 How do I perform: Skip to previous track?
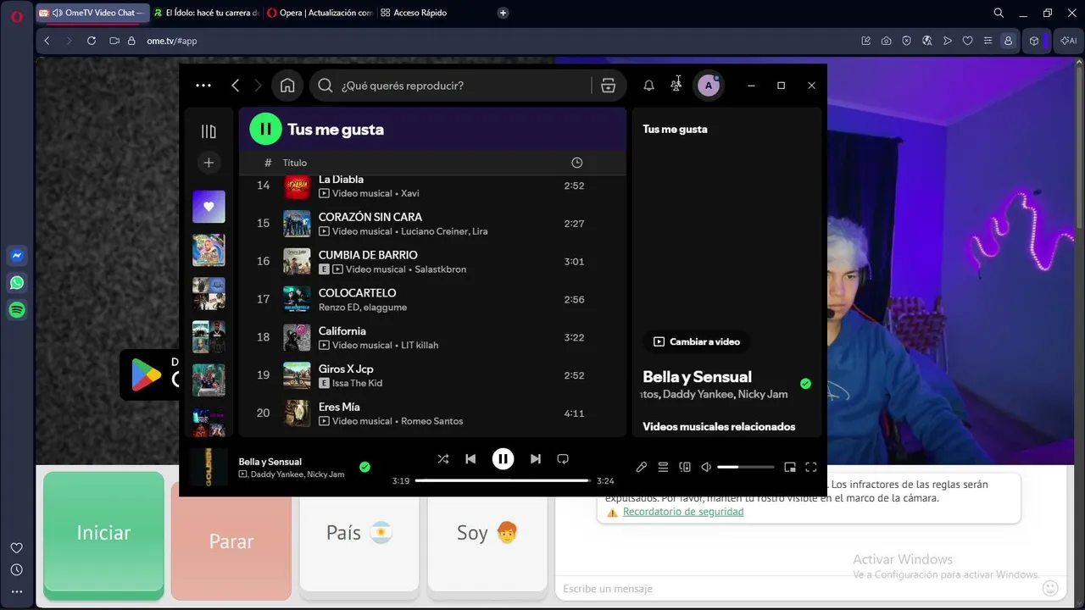[x=470, y=459]
